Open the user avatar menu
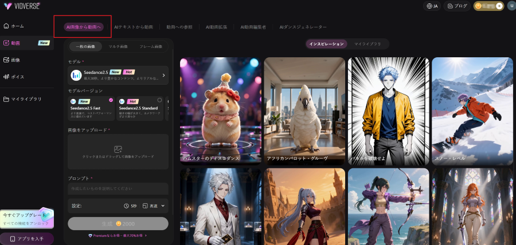This screenshot has width=516, height=245. tap(511, 6)
